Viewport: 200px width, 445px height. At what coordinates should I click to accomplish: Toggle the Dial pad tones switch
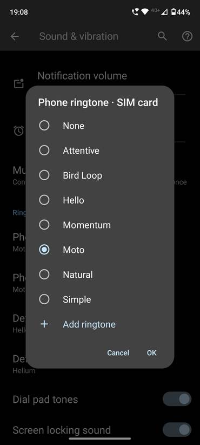tap(177, 400)
